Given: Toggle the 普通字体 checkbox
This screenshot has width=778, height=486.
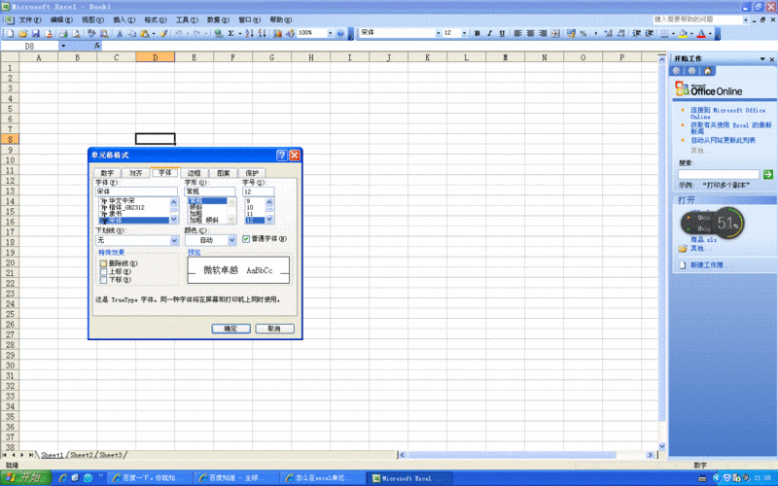Looking at the screenshot, I should [x=246, y=239].
